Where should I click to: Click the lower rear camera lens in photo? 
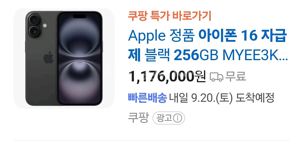click(34, 31)
